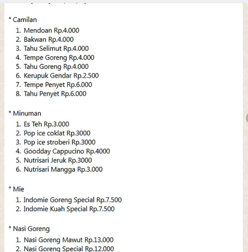Viewport: 248px width, 252px height.
Task: Select the Tempe Goreng entry
Action: pyautogui.click(x=59, y=57)
